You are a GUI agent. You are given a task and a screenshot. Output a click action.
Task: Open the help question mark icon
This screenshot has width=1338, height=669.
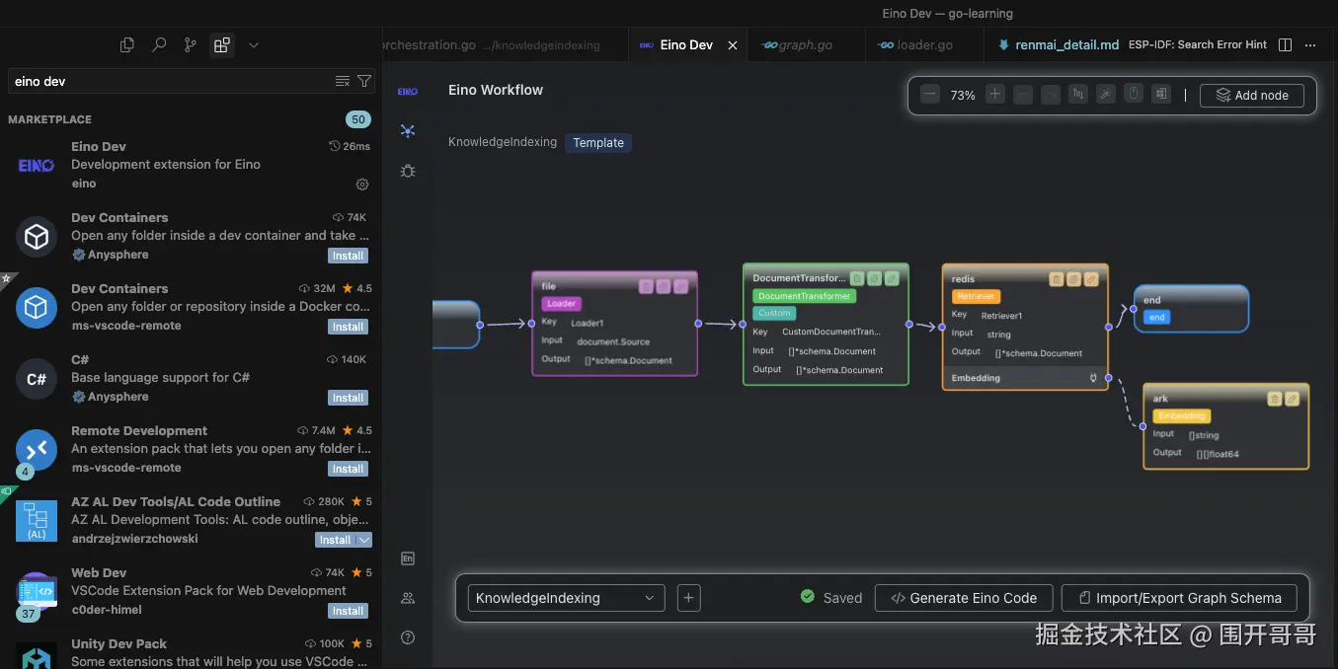point(408,637)
